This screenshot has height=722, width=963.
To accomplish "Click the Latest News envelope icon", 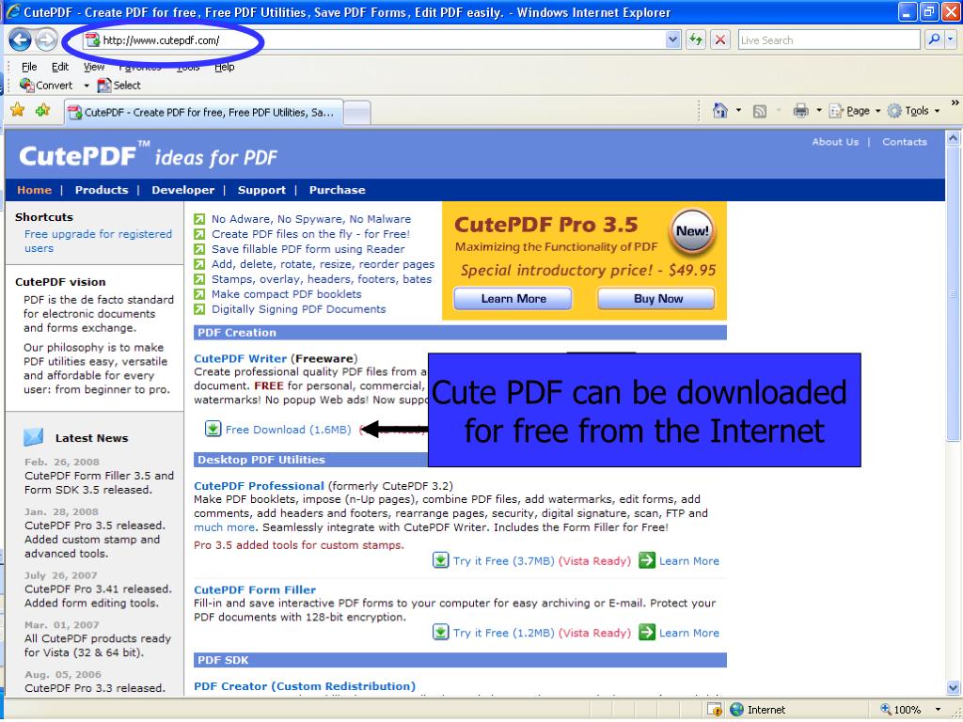I will (x=33, y=437).
